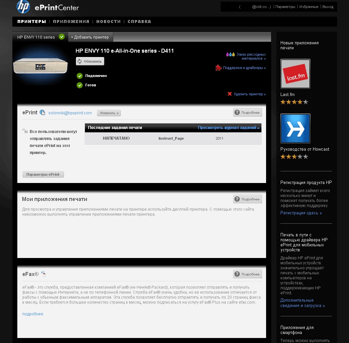Open the Last.fm app thumbnail

295,74
